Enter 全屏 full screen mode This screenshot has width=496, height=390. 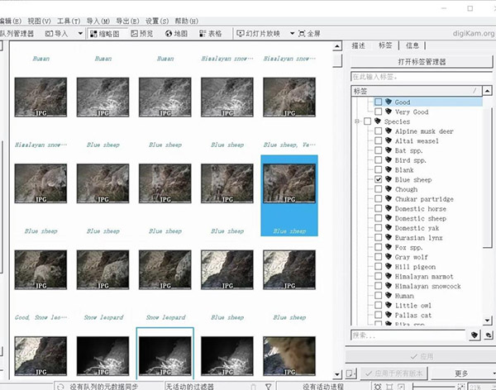(307, 34)
